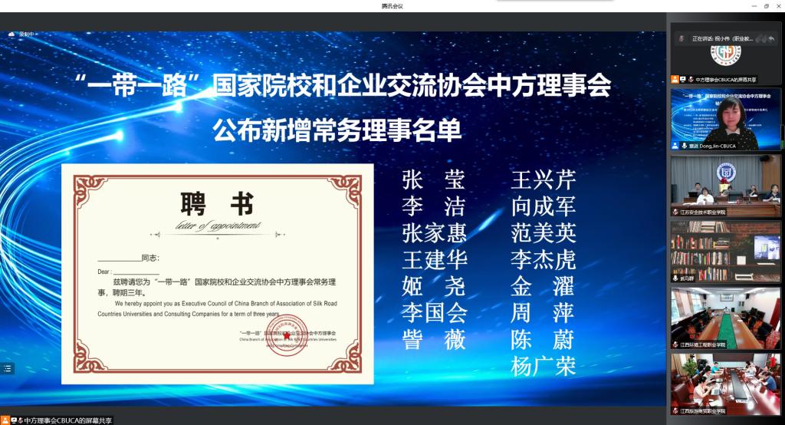Click the 中方理事会CBUCA的屏幕共享 label at bottom left
785x425 pixels.
[x=67, y=420]
